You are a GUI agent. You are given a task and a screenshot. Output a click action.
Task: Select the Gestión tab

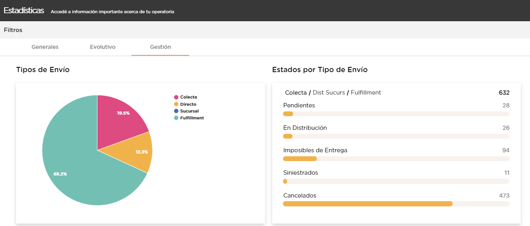coord(160,47)
